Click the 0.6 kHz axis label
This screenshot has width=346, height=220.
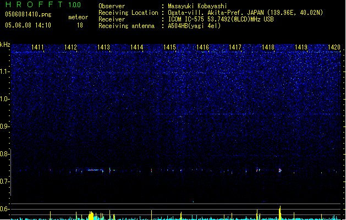point(5,209)
